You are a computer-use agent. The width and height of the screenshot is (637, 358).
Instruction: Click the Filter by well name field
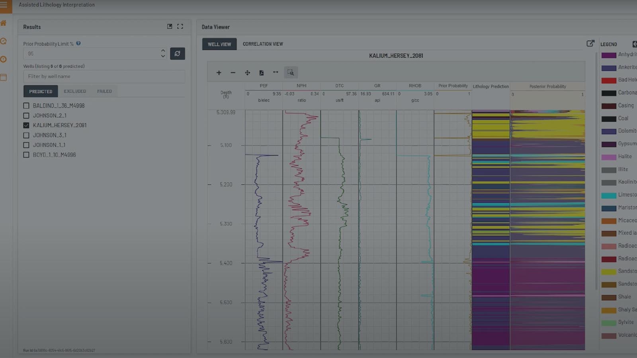[x=104, y=76]
